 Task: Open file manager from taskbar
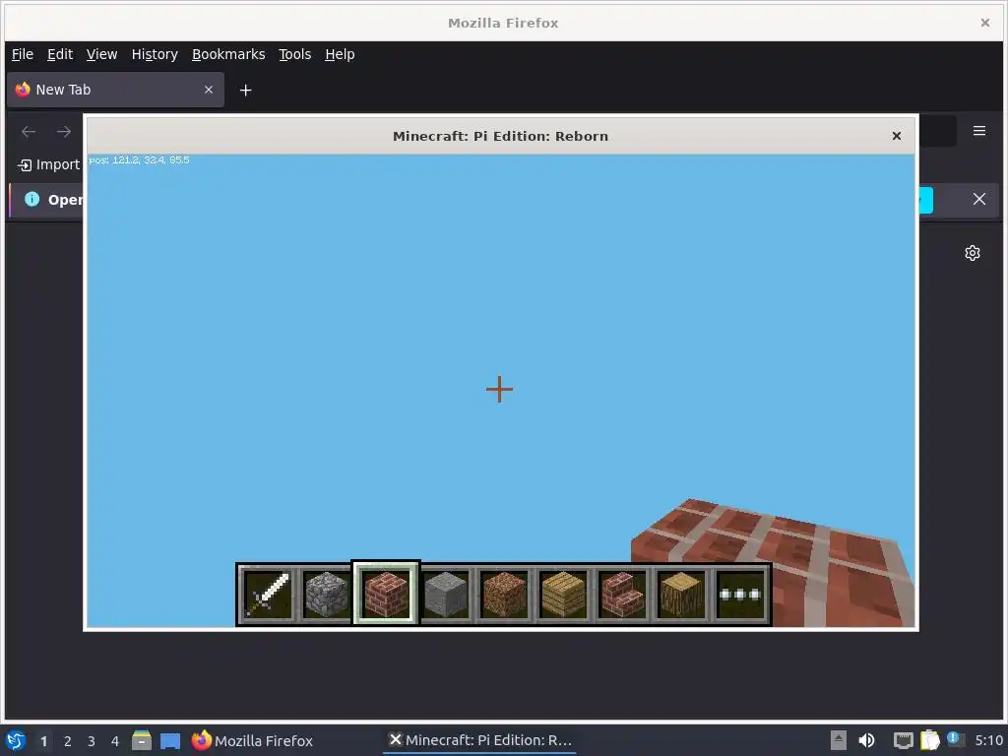click(142, 740)
